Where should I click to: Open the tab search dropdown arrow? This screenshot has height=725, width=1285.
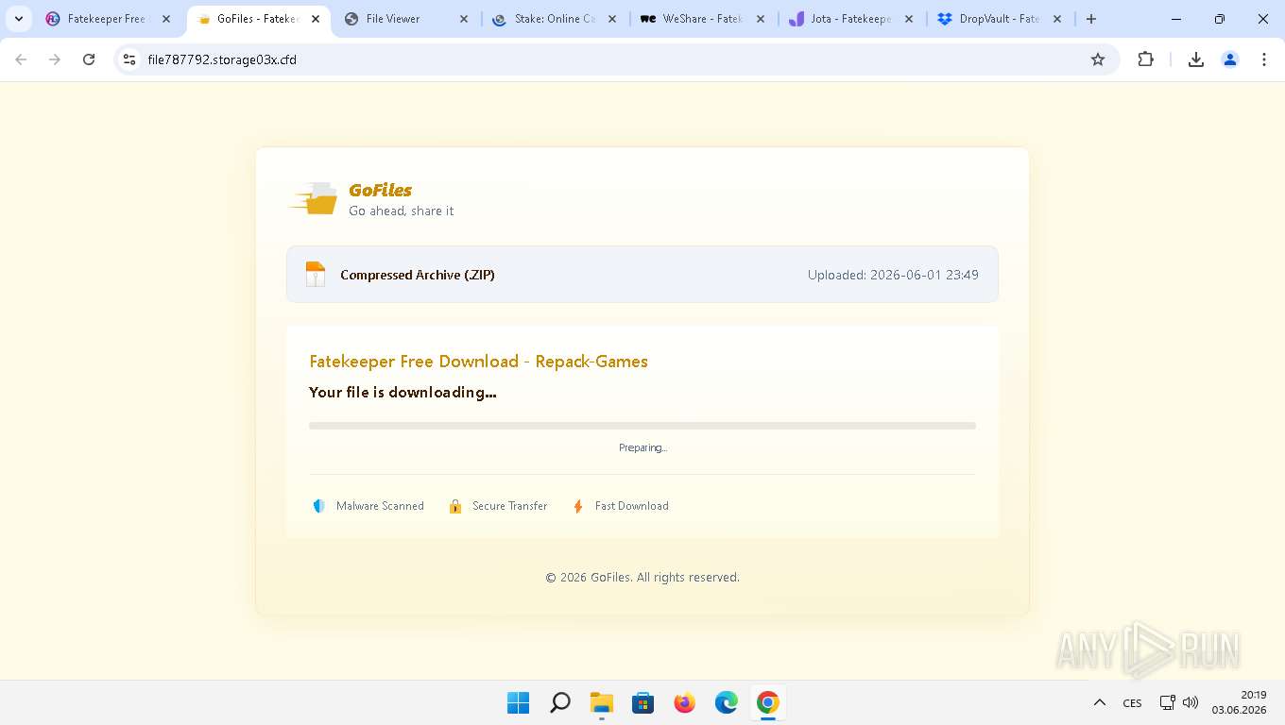point(19,19)
